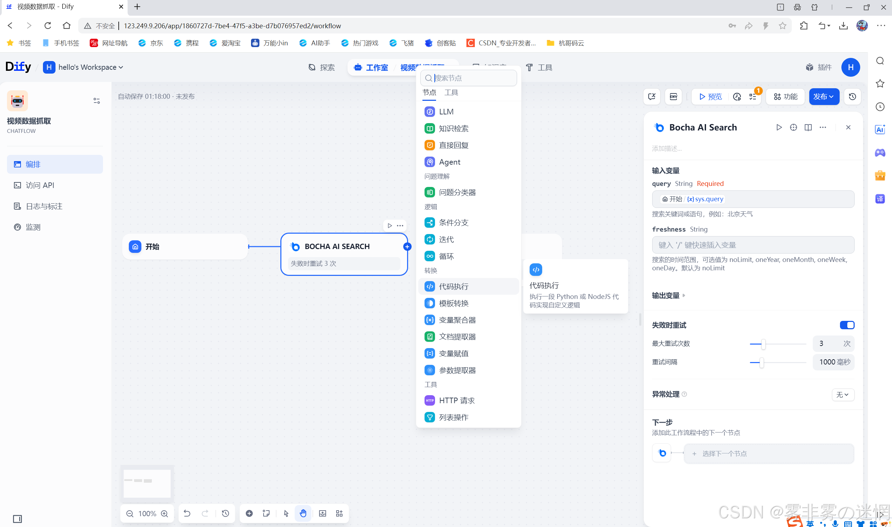This screenshot has height=527, width=892.
Task: Switch to the 节点 tab in node picker
Action: click(429, 92)
